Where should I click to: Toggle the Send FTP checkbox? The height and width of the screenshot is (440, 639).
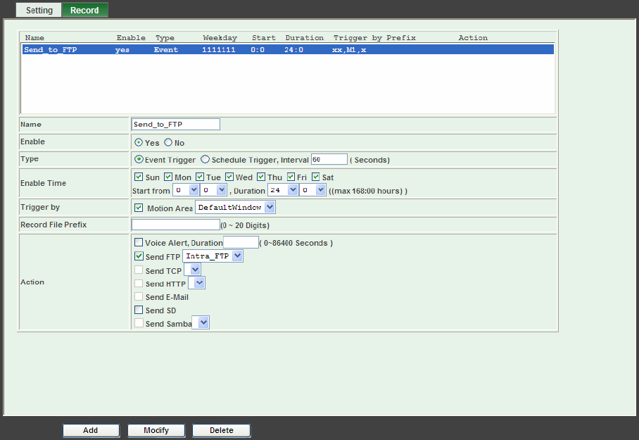139,256
